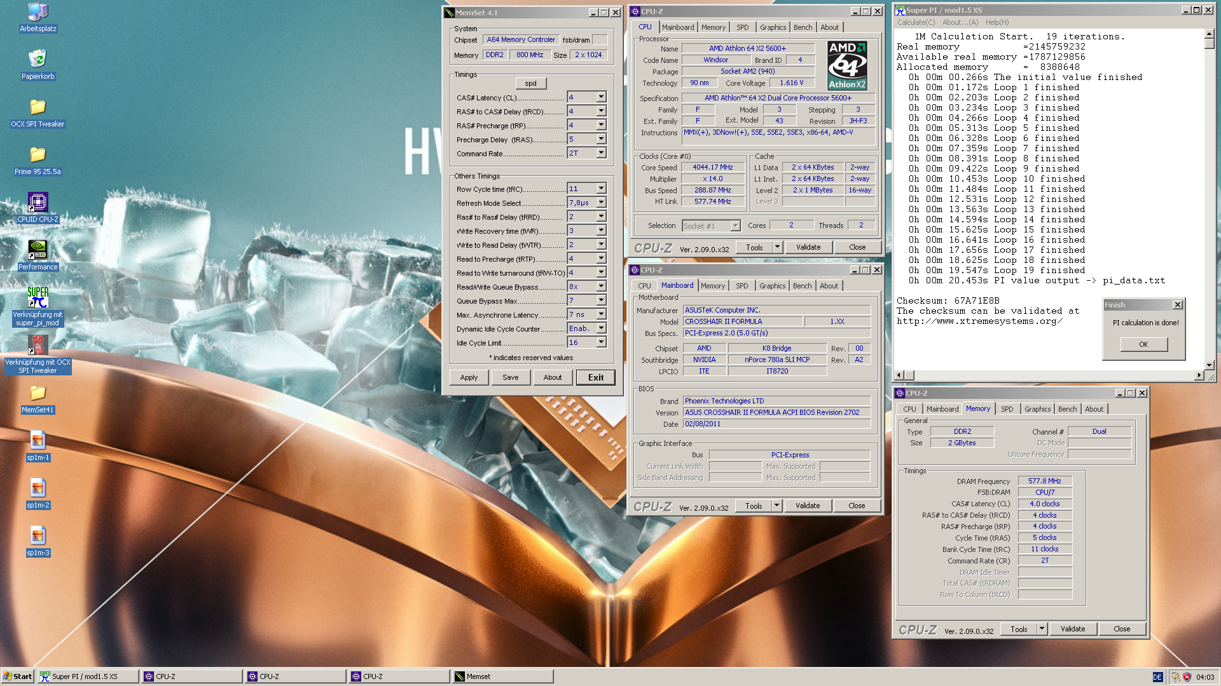Screen dimensions: 1221x686
Task: Click the A64 Memory Controler chipset field
Action: coord(521,39)
